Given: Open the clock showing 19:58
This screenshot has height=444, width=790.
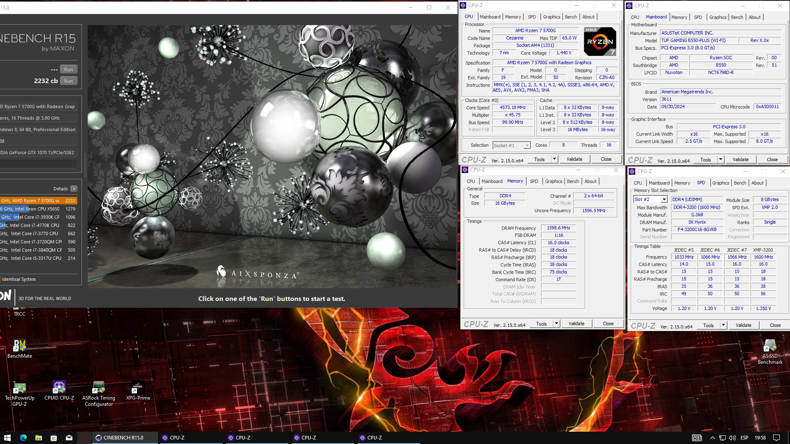Looking at the screenshot, I should pos(760,438).
